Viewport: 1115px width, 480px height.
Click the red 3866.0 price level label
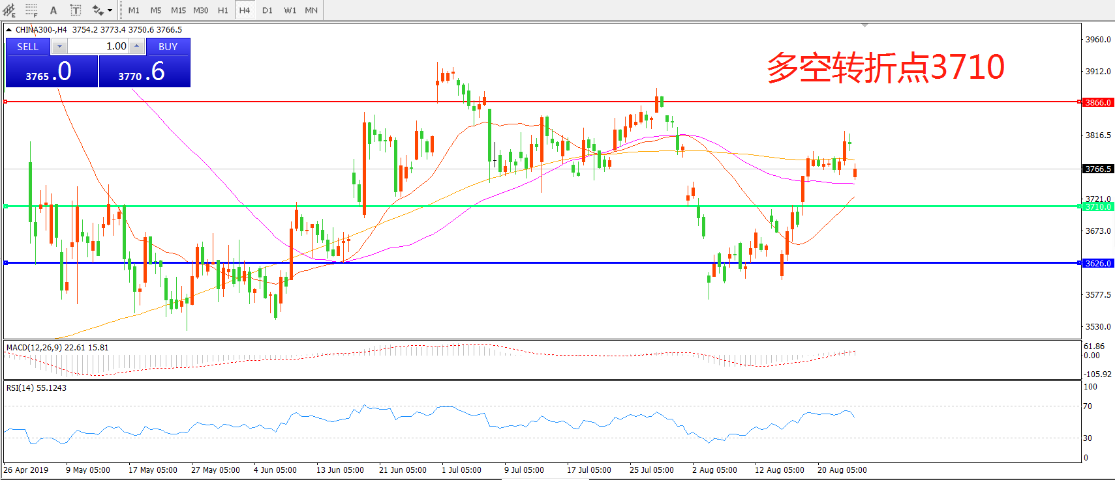pos(1097,102)
